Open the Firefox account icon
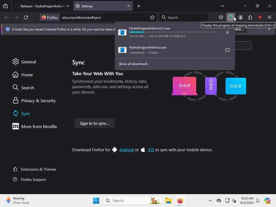This screenshot has width=276, height=207. 240,17
